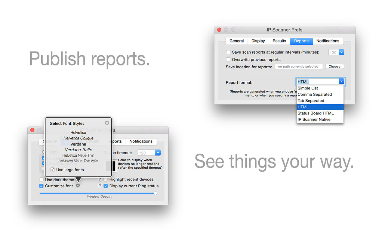Enable Highlight recent devices

(x=106, y=179)
